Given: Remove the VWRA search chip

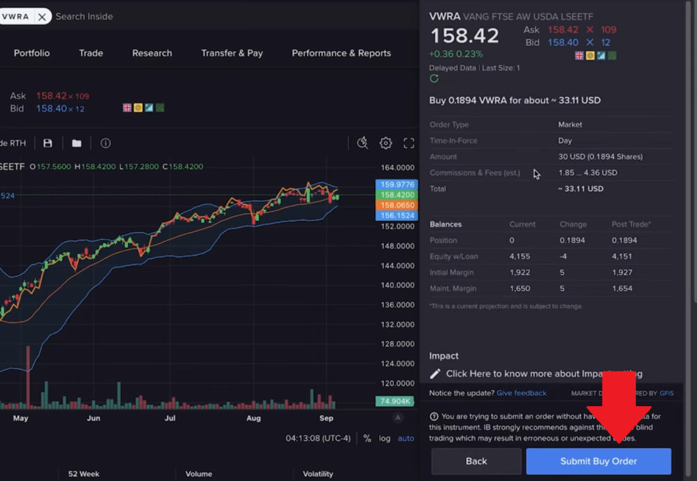Looking at the screenshot, I should 42,17.
